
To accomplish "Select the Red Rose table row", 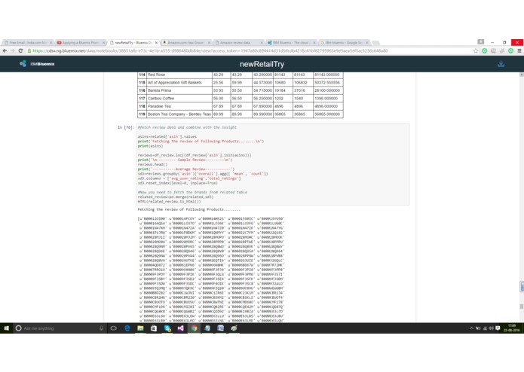I will coord(241,75).
